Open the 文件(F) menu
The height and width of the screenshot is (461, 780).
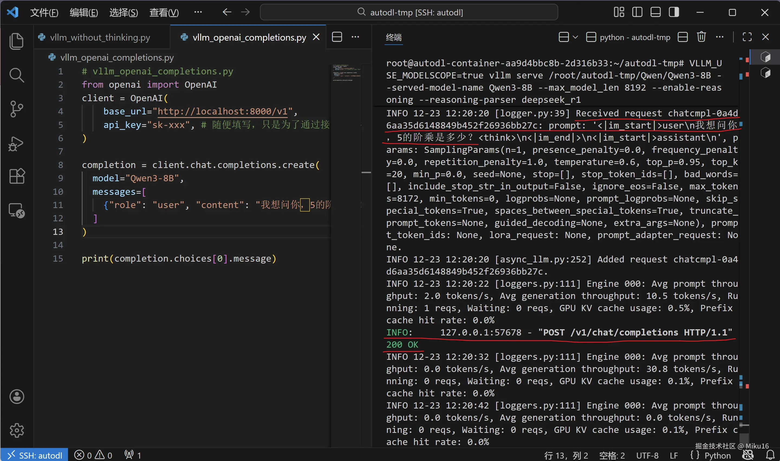point(44,12)
